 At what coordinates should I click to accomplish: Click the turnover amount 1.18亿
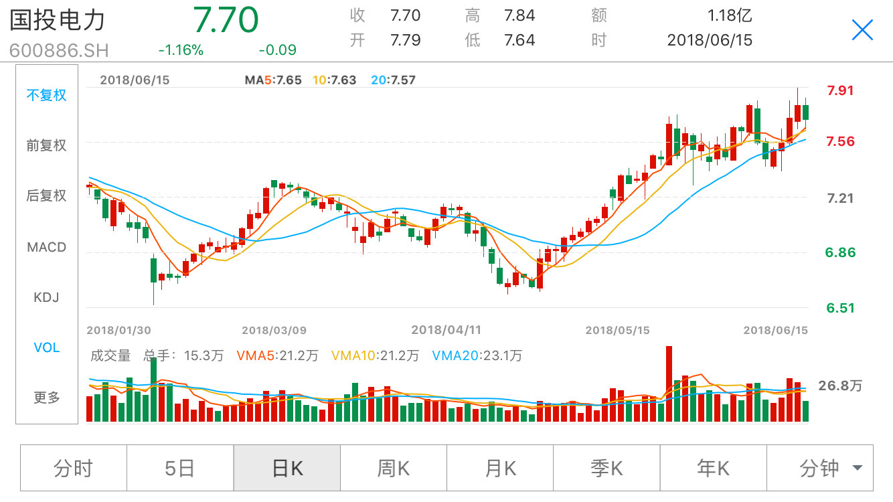(x=730, y=15)
